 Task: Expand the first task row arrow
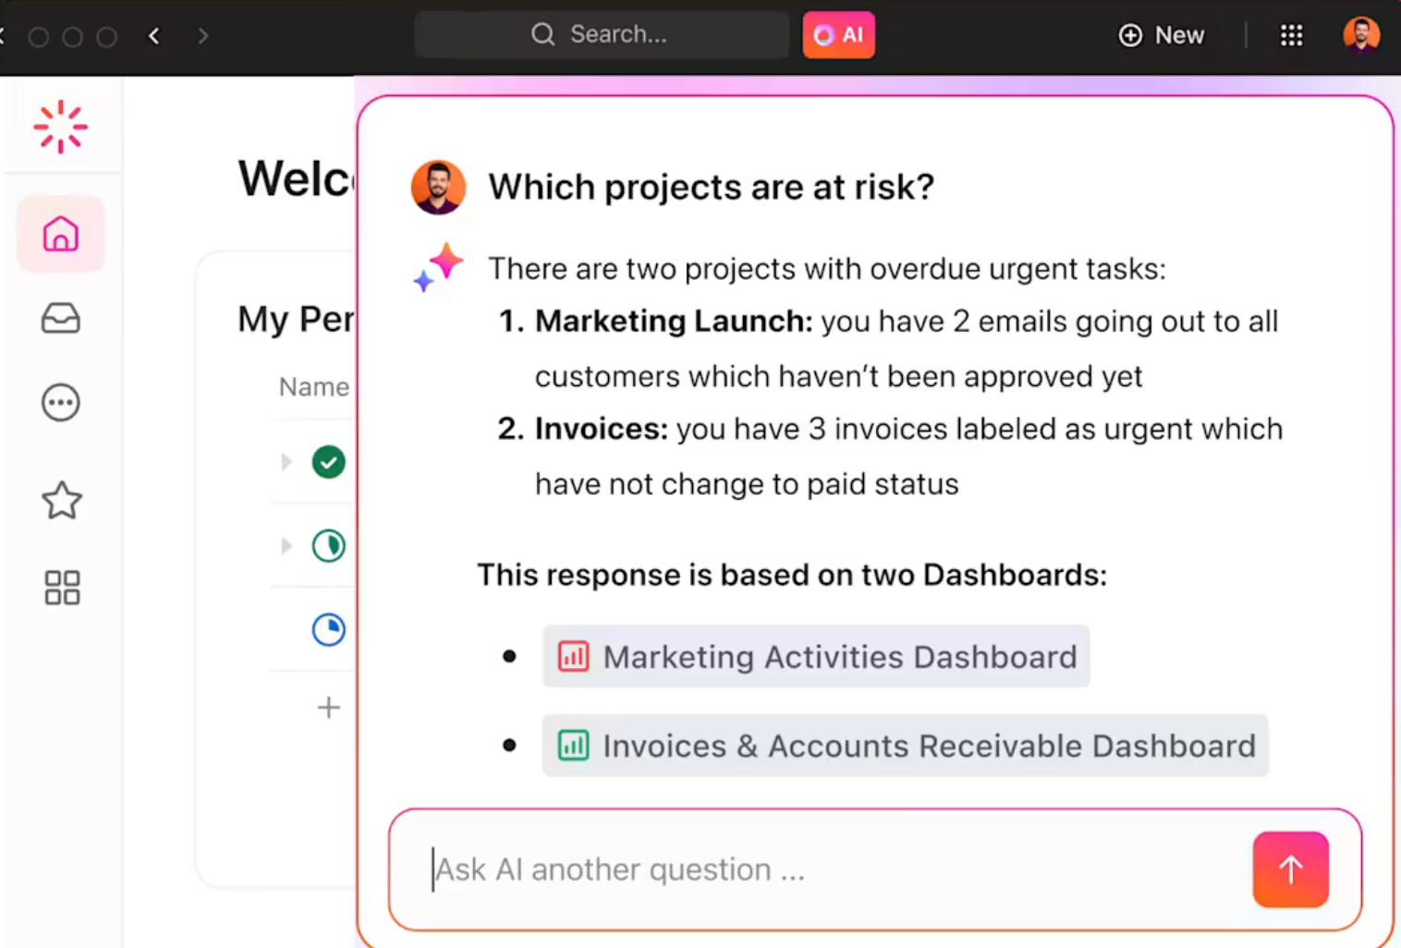point(286,462)
